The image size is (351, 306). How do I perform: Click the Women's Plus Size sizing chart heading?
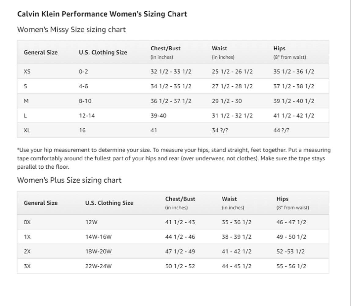coord(69,180)
